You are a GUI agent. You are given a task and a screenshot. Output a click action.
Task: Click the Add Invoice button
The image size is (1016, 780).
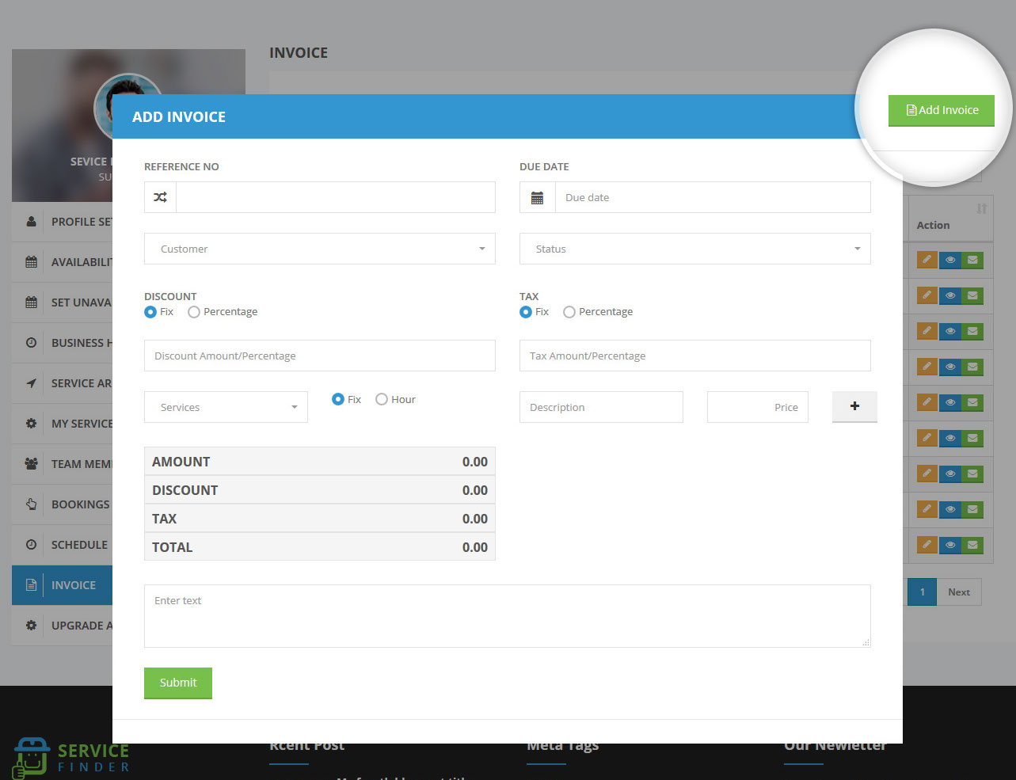click(x=941, y=110)
